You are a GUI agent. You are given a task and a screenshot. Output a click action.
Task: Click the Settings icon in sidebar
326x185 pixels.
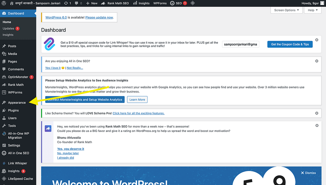pyautogui.click(x=4, y=145)
